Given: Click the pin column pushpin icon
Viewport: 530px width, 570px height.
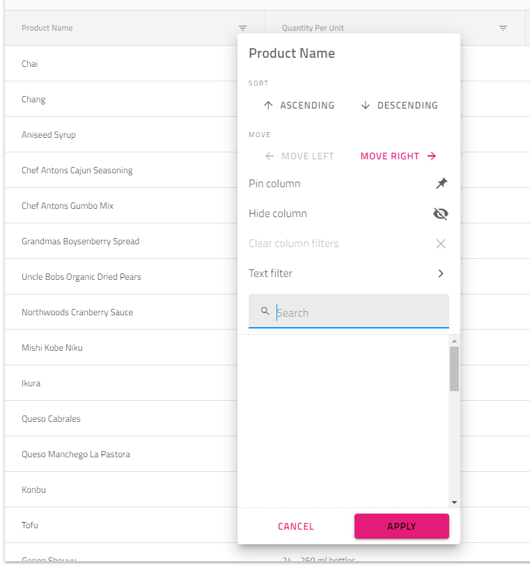Looking at the screenshot, I should (441, 184).
